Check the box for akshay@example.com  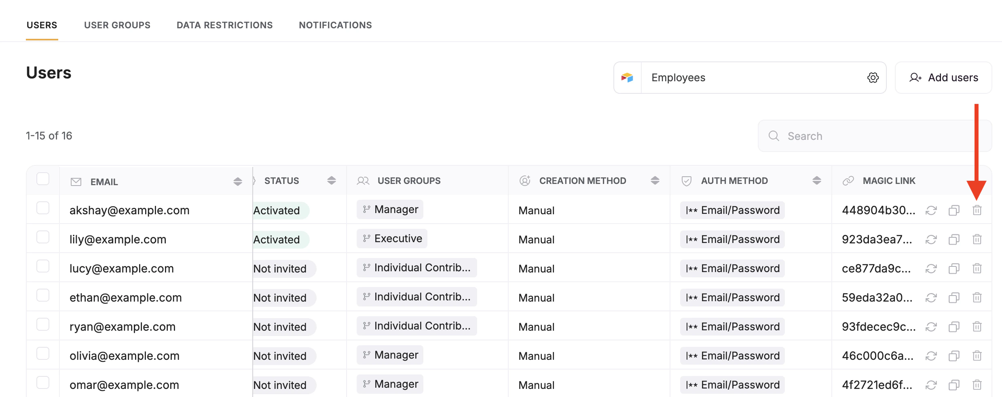pyautogui.click(x=43, y=208)
